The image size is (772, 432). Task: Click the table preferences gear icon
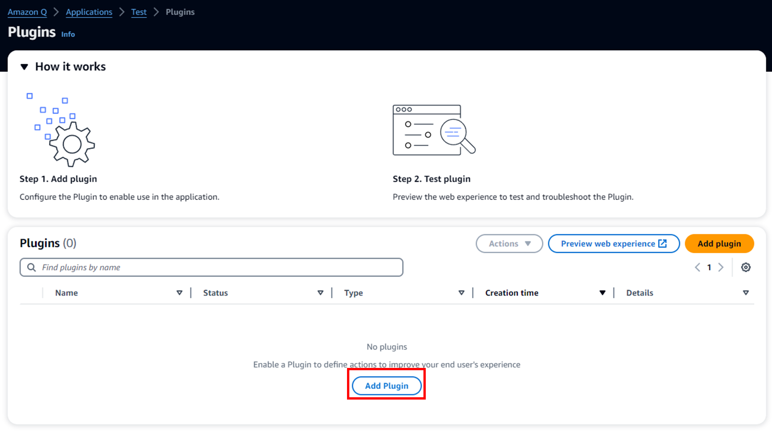click(x=745, y=267)
